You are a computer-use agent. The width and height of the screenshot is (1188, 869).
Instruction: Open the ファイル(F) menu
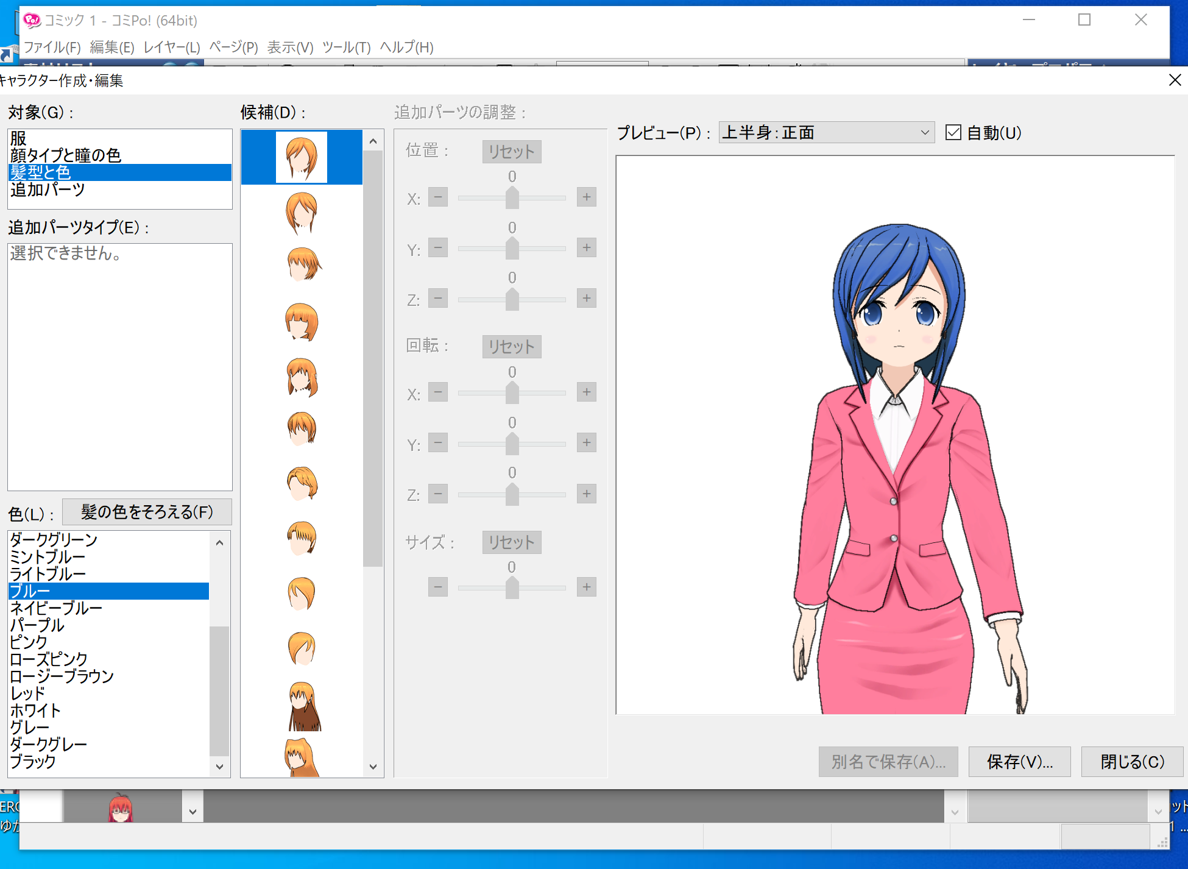[52, 47]
